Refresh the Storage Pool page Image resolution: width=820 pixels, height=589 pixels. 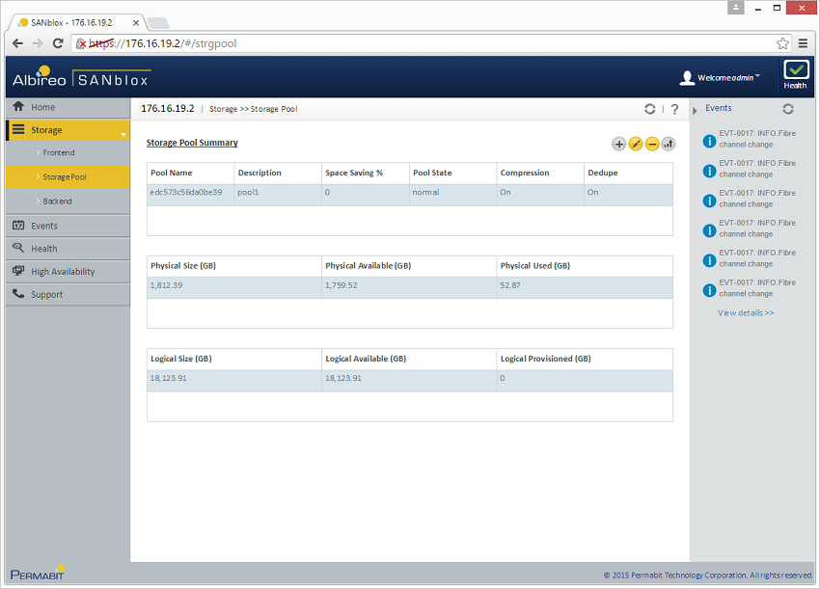tap(649, 109)
